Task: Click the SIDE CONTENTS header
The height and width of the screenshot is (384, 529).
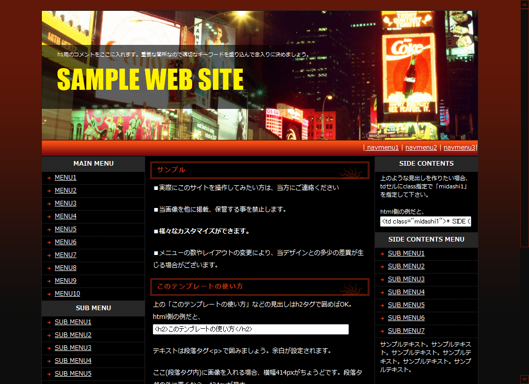Action: coord(426,164)
